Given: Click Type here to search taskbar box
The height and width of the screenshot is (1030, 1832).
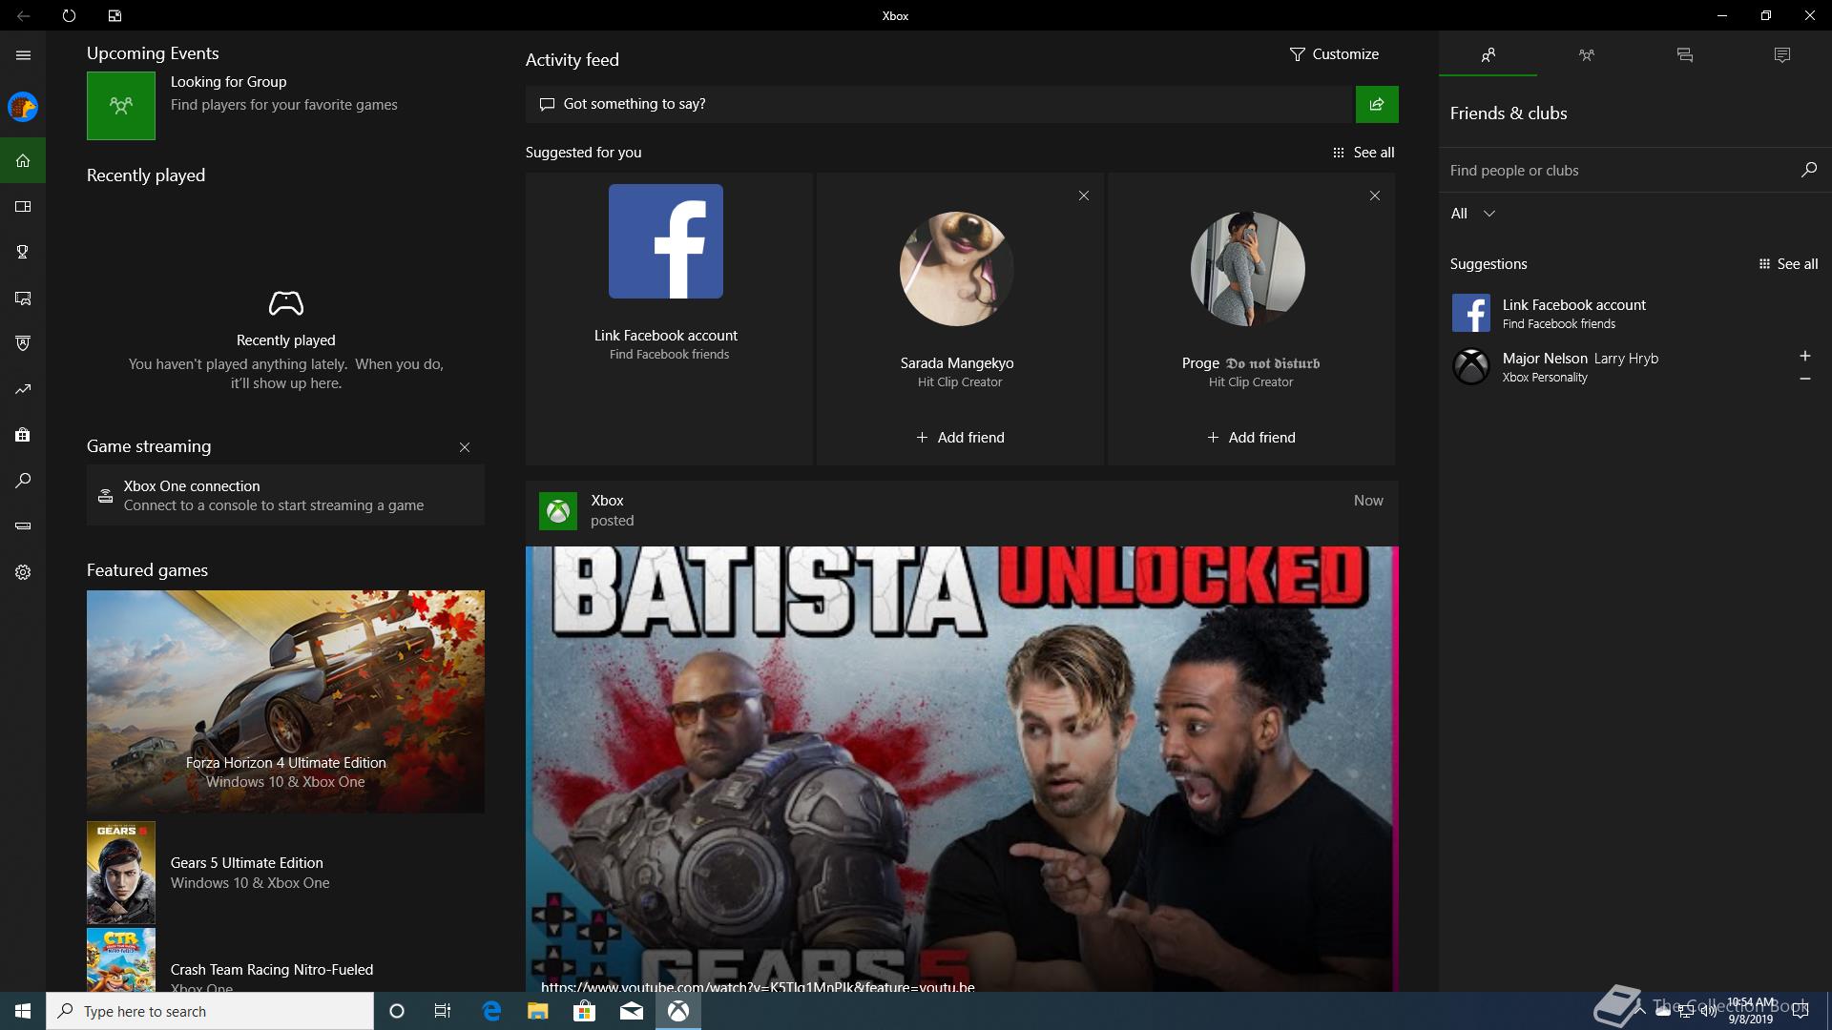Looking at the screenshot, I should pos(210,1011).
